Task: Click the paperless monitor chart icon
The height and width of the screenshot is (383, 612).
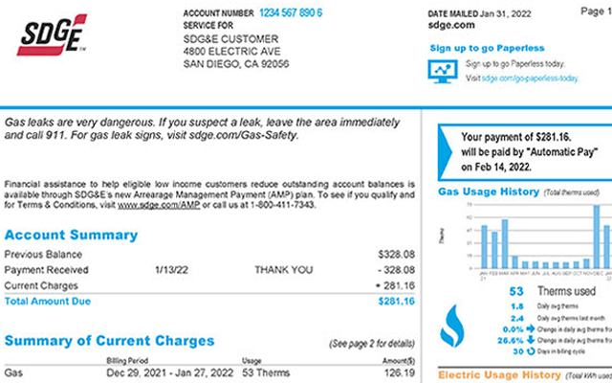Action: (x=442, y=70)
